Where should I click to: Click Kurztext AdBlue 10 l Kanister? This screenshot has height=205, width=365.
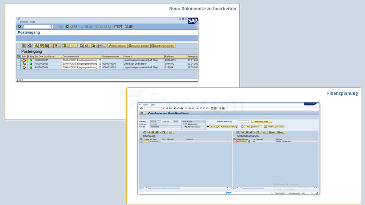pos(283,141)
